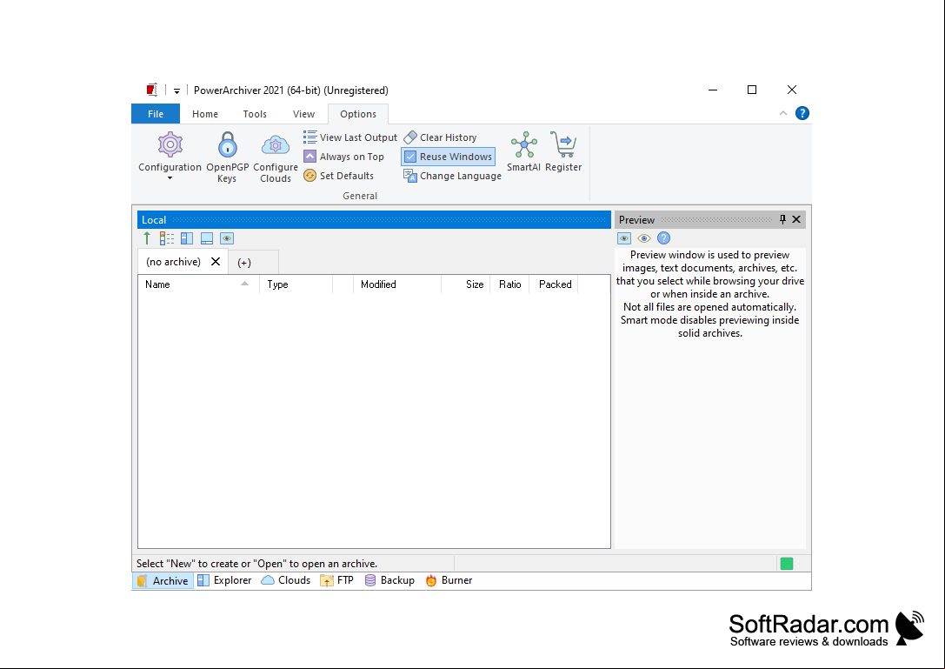This screenshot has height=669, width=945.
Task: Open the Preview panel help icon
Action: point(663,238)
